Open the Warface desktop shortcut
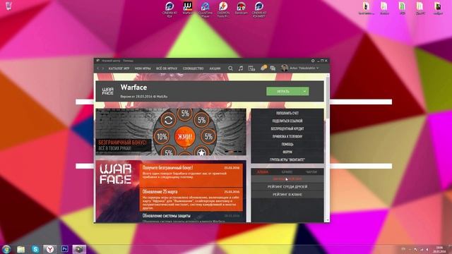 188,8
